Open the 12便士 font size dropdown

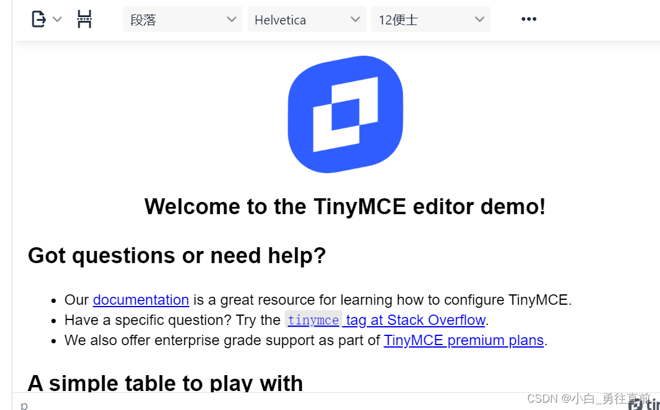coord(430,19)
